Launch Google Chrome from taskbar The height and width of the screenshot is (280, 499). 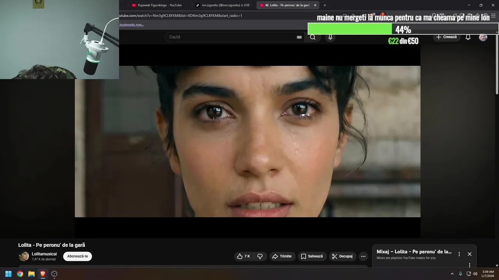[x=20, y=274]
